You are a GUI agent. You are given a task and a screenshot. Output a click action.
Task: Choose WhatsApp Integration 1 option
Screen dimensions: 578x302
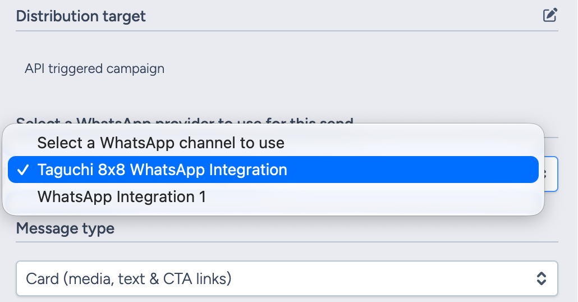[x=273, y=196]
